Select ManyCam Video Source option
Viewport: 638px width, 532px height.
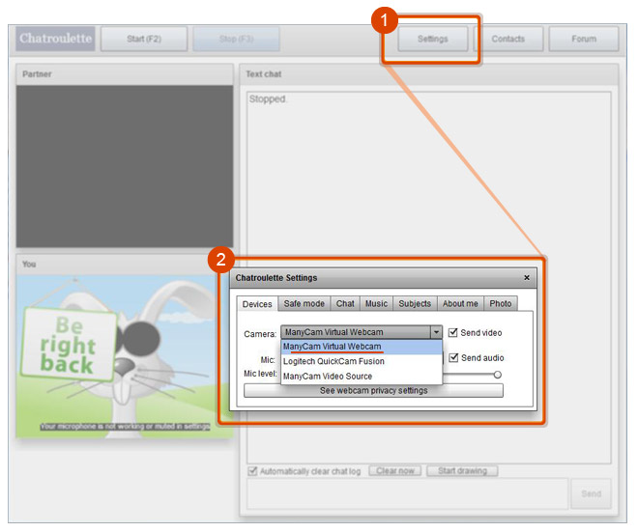pos(362,377)
